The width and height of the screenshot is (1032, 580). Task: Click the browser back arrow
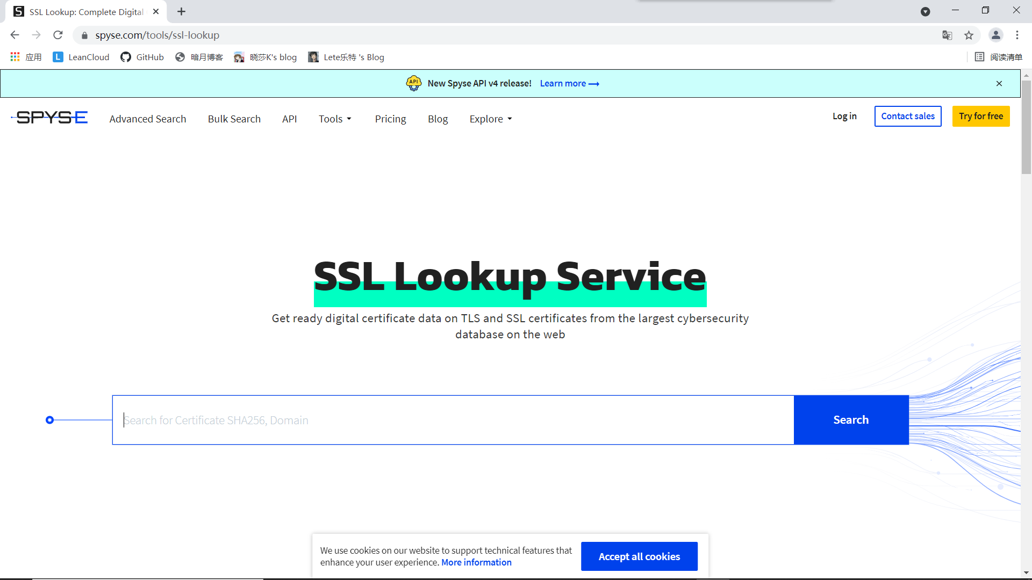(15, 35)
